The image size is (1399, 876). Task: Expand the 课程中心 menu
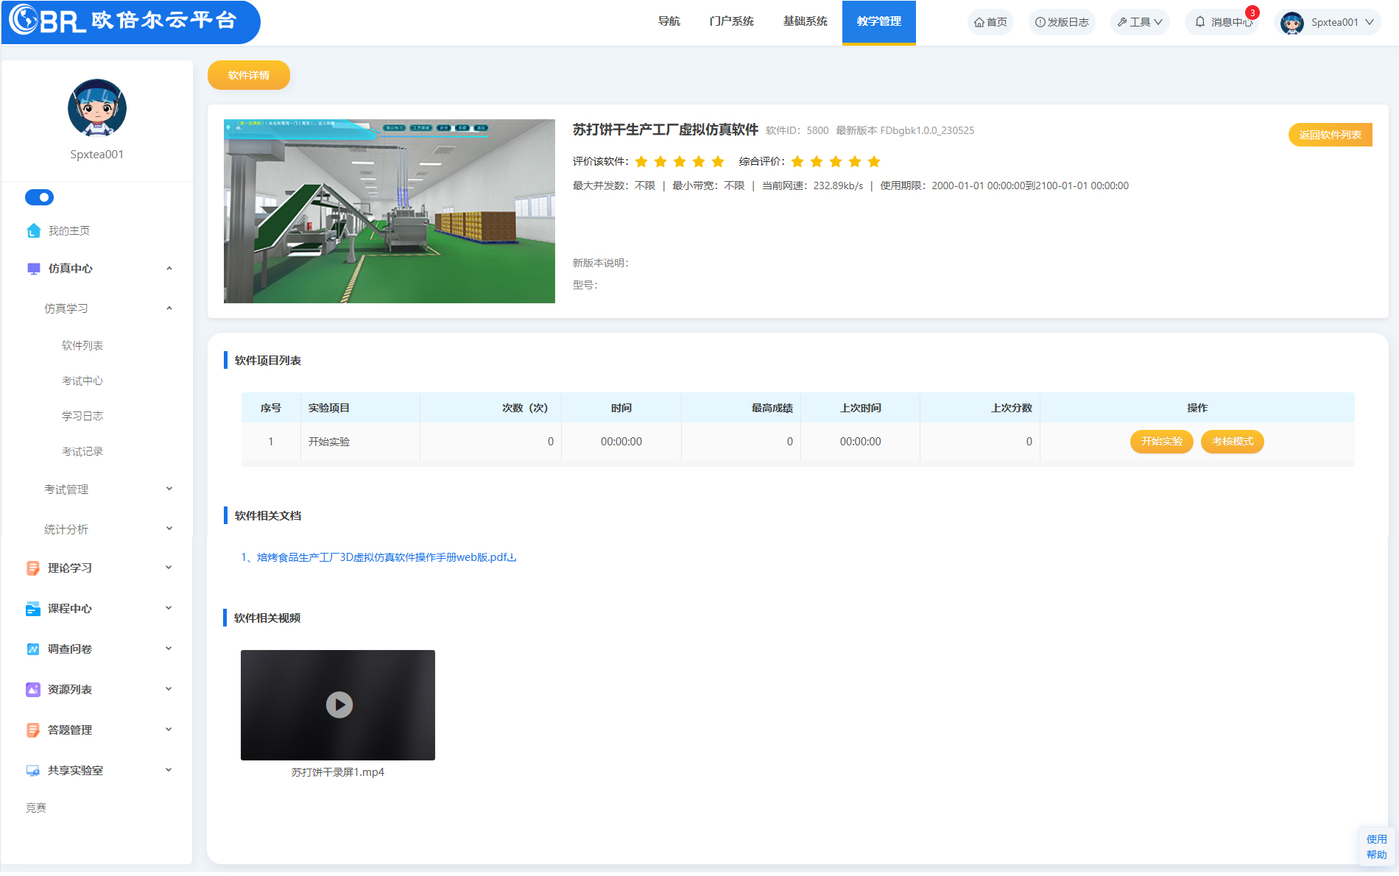tap(169, 608)
